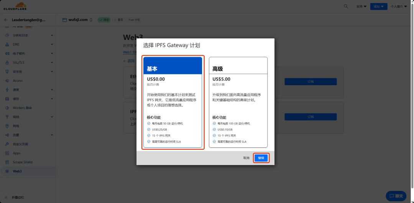
Task: Open Workers 路由 via its diamond icon
Action: 7,108
